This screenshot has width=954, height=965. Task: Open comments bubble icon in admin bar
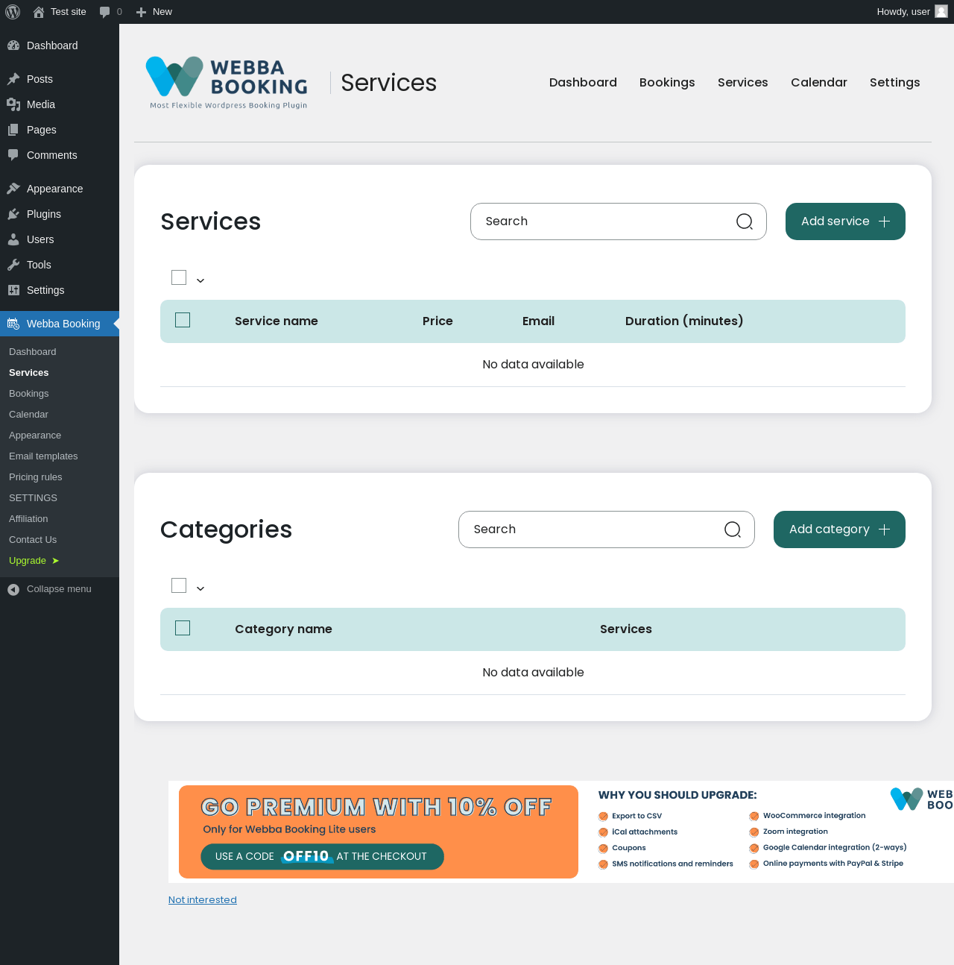click(x=104, y=12)
